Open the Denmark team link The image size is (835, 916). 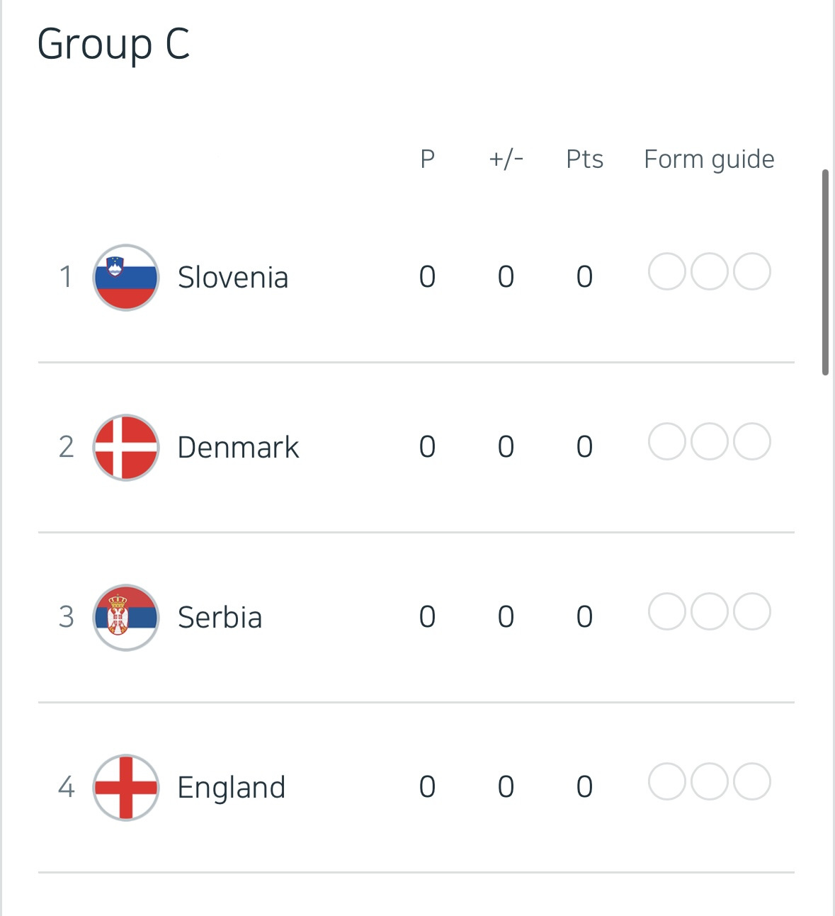238,447
